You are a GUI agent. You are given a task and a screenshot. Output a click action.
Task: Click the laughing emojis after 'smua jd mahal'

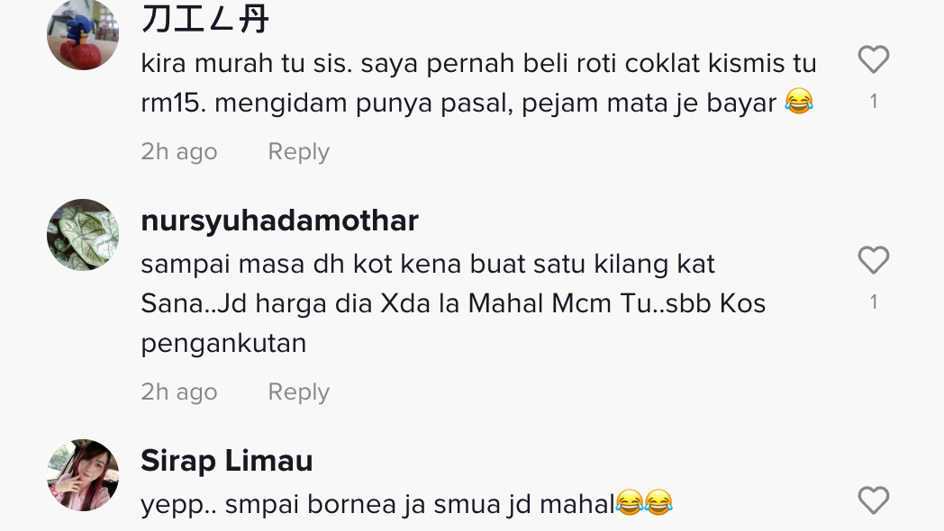(644, 502)
